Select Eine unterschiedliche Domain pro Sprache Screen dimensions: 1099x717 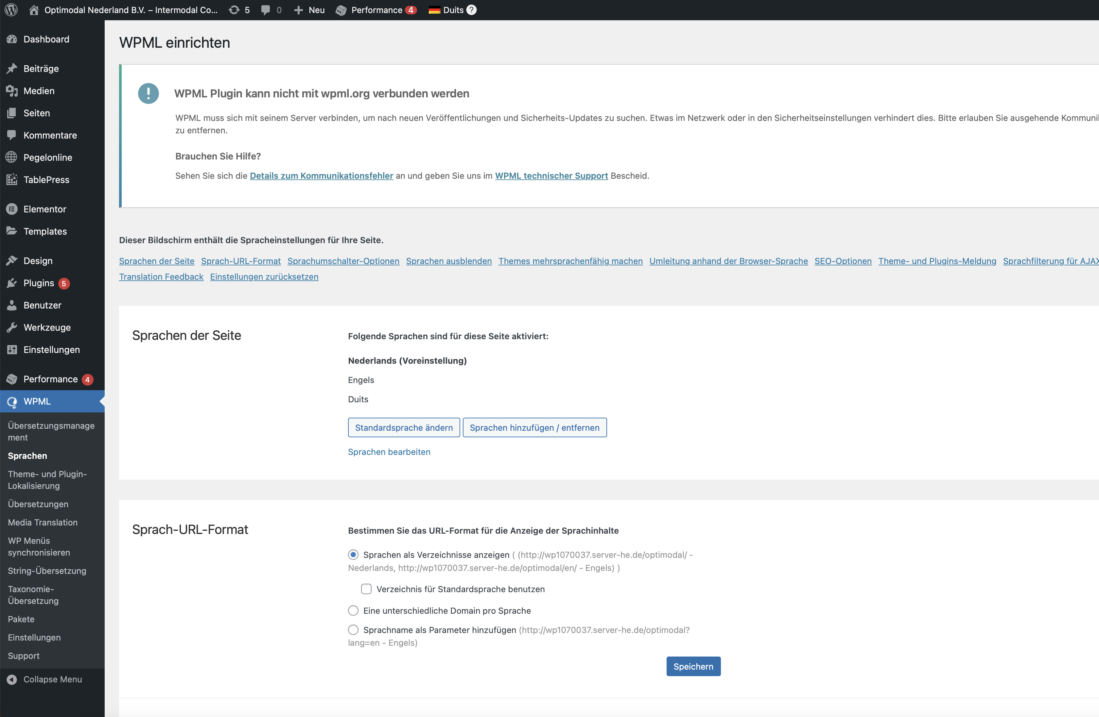coord(353,610)
